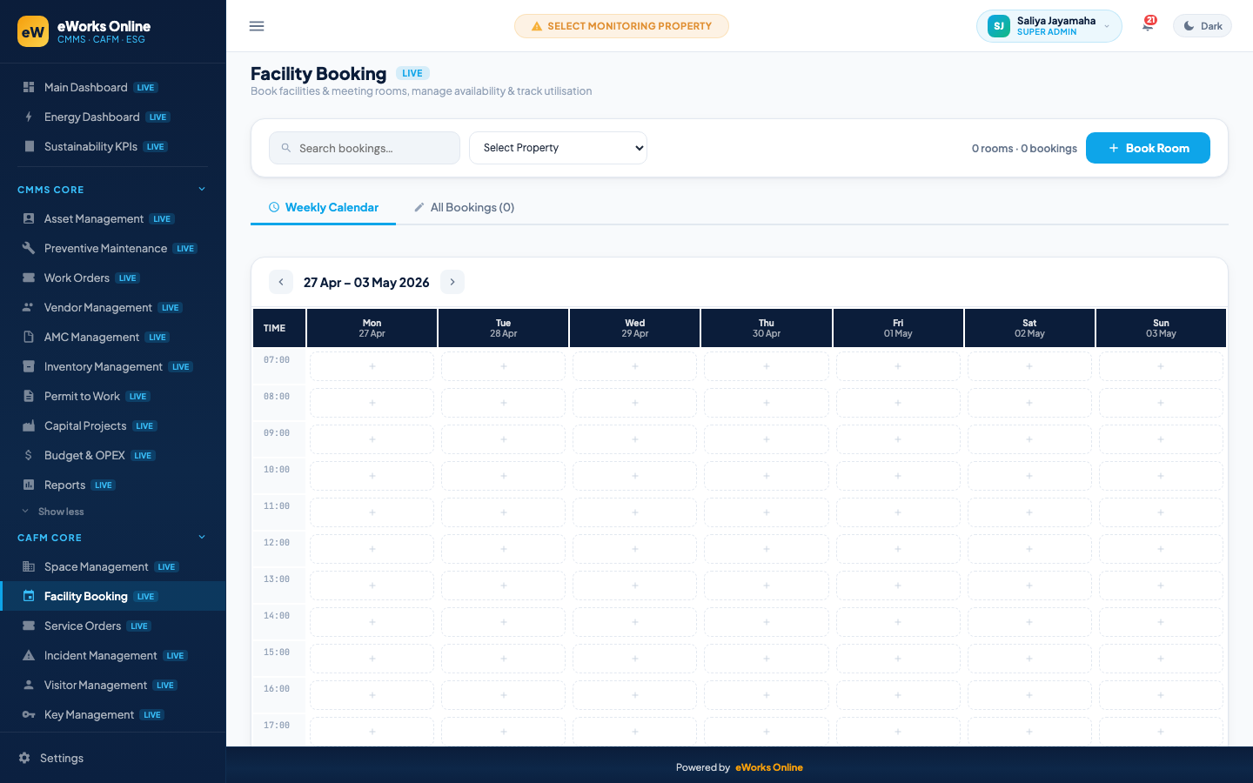This screenshot has width=1253, height=783.
Task: Click the Search bookings input field
Action: [x=365, y=148]
